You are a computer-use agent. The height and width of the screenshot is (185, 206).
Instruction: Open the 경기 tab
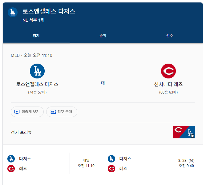pos(36,36)
